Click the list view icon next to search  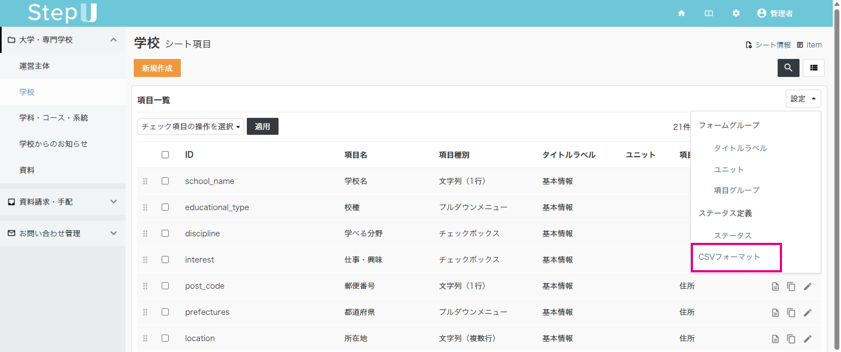point(813,68)
